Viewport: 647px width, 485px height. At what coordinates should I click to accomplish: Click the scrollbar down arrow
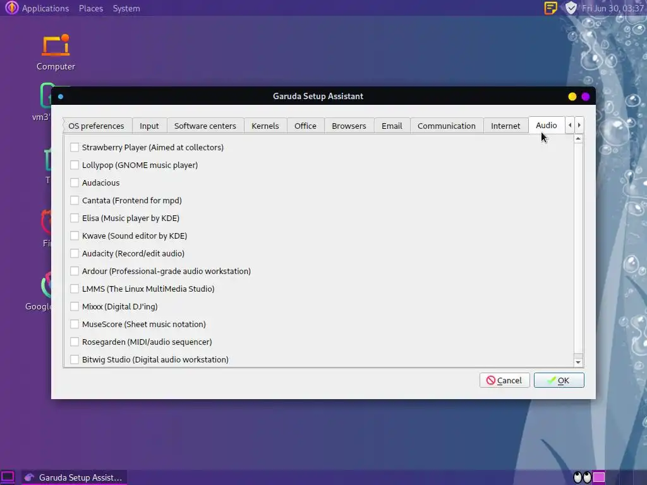578,362
